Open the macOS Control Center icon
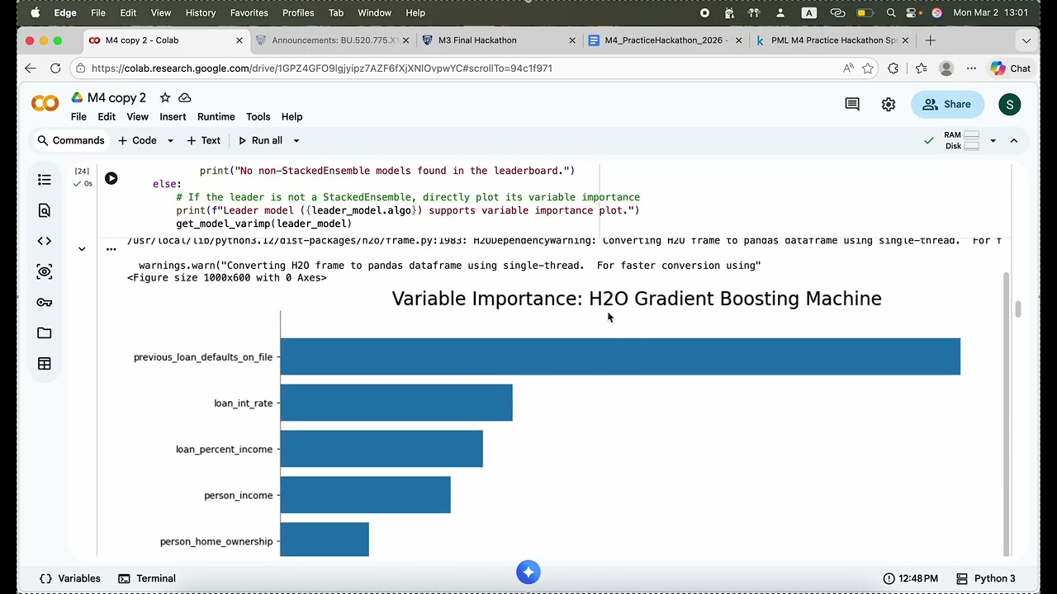 click(913, 13)
